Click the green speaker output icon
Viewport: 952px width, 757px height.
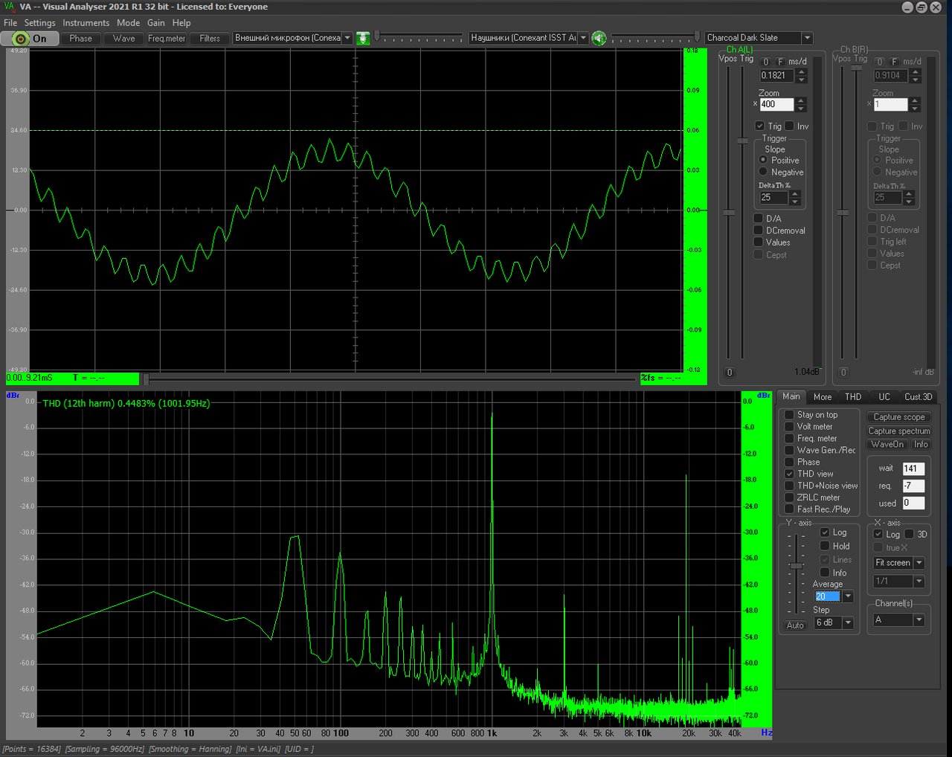(x=599, y=38)
